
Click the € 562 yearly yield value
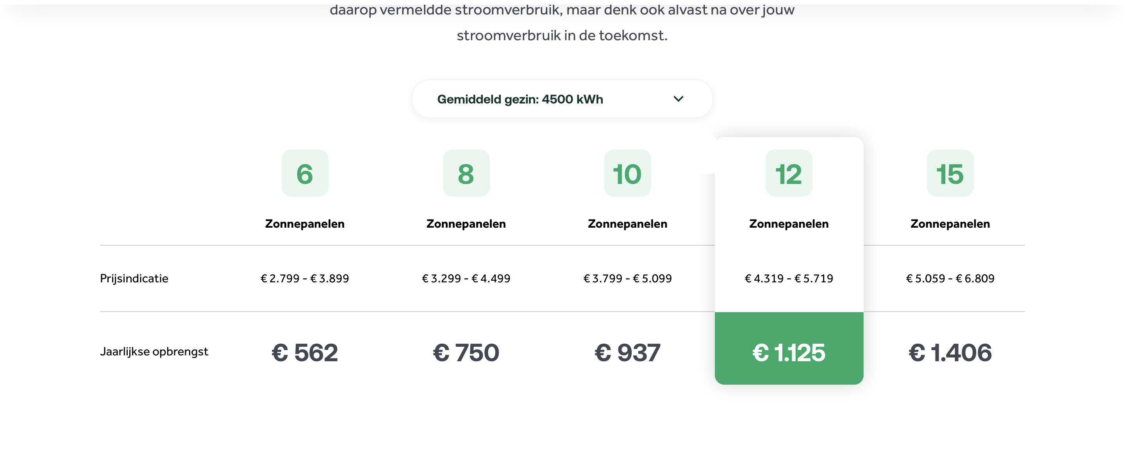point(305,353)
